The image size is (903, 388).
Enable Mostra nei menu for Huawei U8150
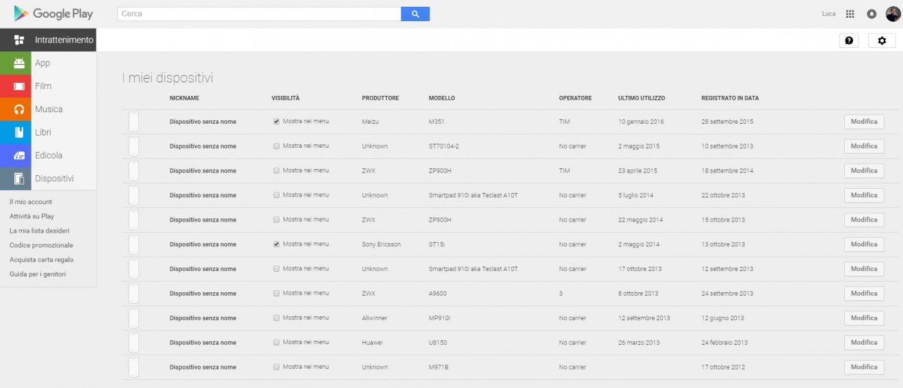pos(276,343)
